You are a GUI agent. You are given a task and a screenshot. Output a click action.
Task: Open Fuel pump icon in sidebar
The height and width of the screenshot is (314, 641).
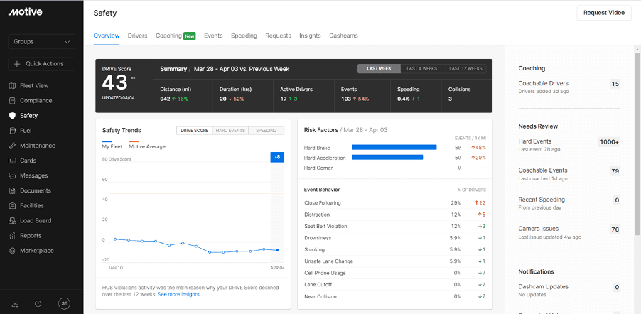click(12, 131)
